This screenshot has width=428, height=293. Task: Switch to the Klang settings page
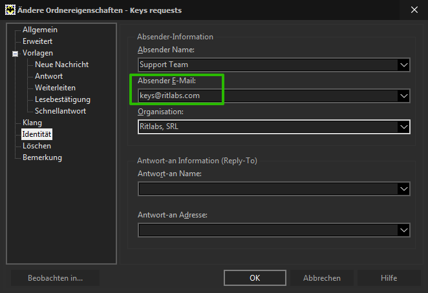[x=32, y=123]
